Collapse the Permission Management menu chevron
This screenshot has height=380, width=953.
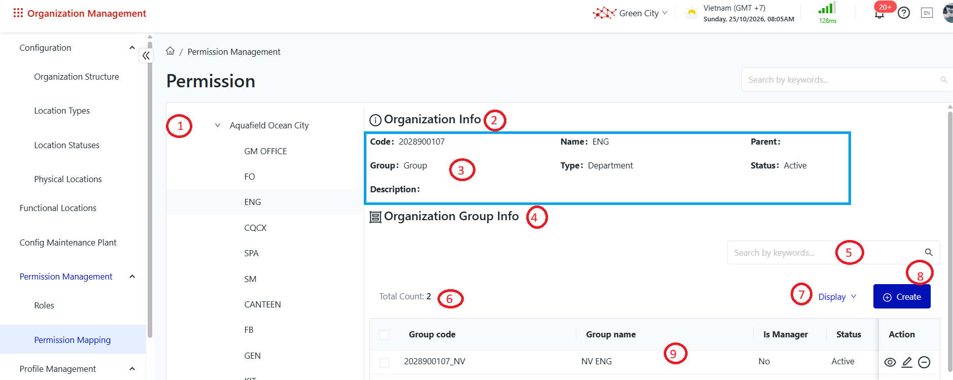pyautogui.click(x=132, y=277)
